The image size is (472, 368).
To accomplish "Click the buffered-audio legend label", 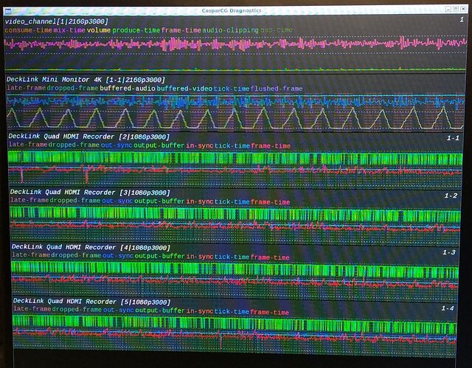I will point(128,88).
